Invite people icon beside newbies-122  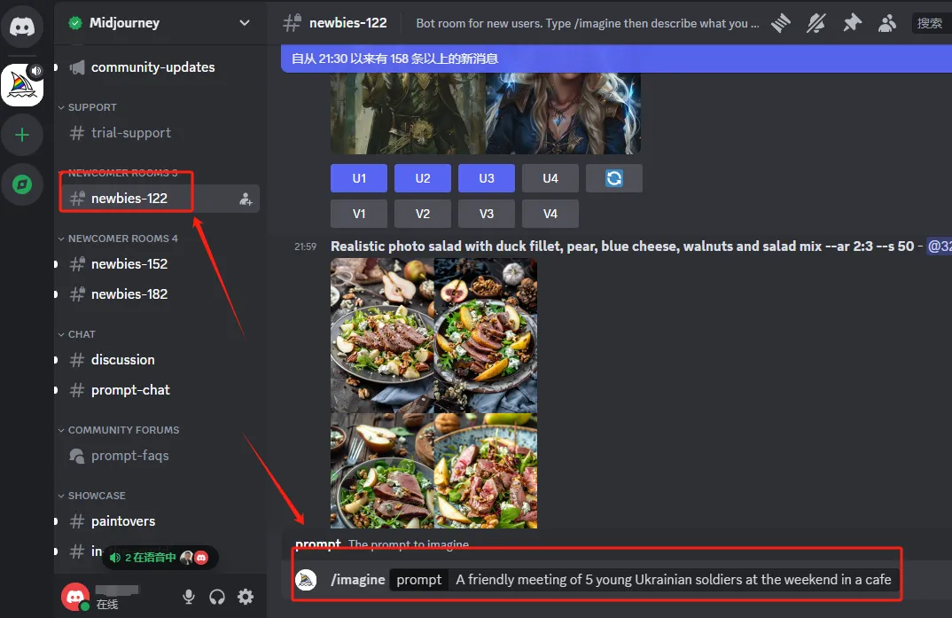(246, 199)
